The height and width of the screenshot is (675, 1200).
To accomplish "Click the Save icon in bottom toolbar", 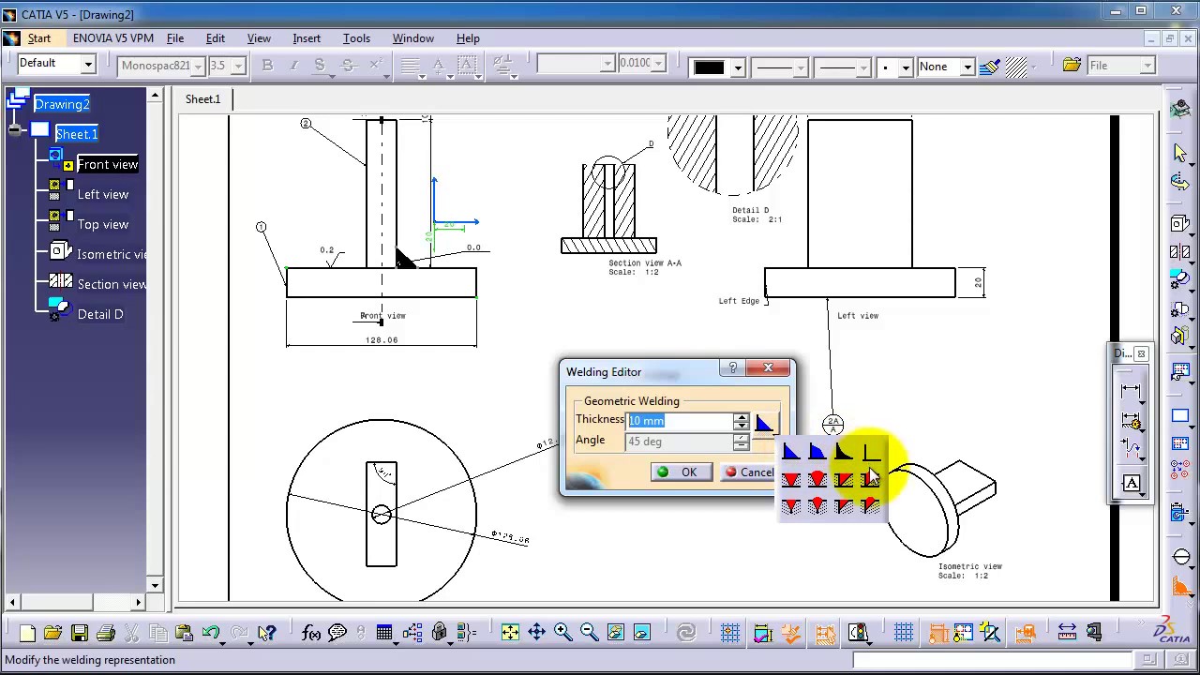I will point(79,633).
